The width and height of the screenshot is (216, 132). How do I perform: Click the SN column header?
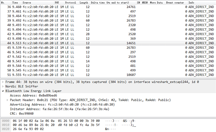tap(138, 2)
